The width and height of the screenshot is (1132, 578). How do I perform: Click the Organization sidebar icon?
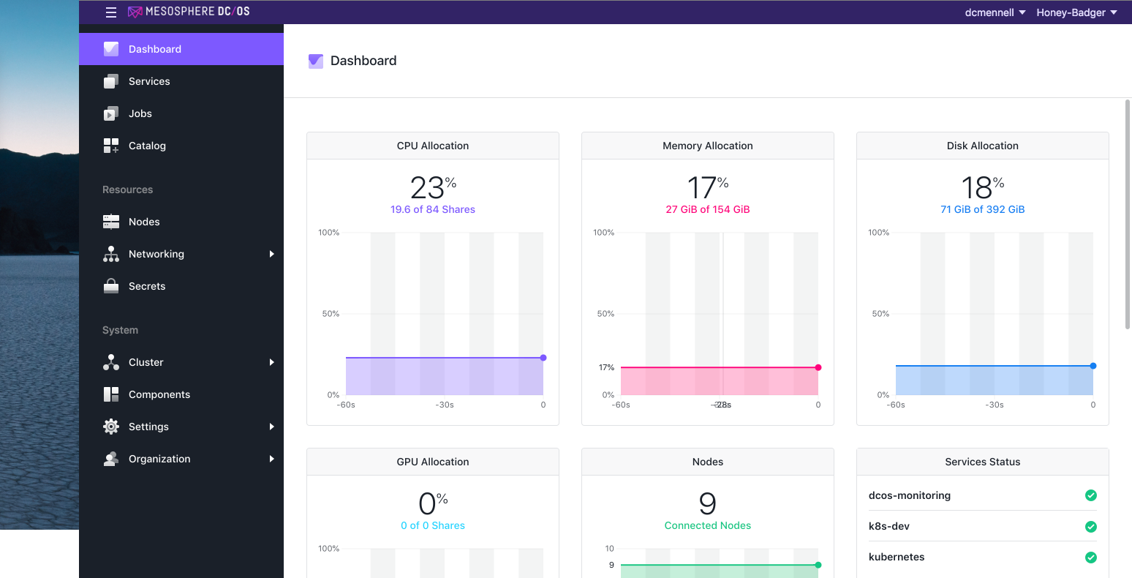point(111,459)
